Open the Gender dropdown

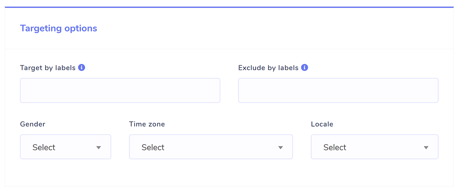pos(65,147)
